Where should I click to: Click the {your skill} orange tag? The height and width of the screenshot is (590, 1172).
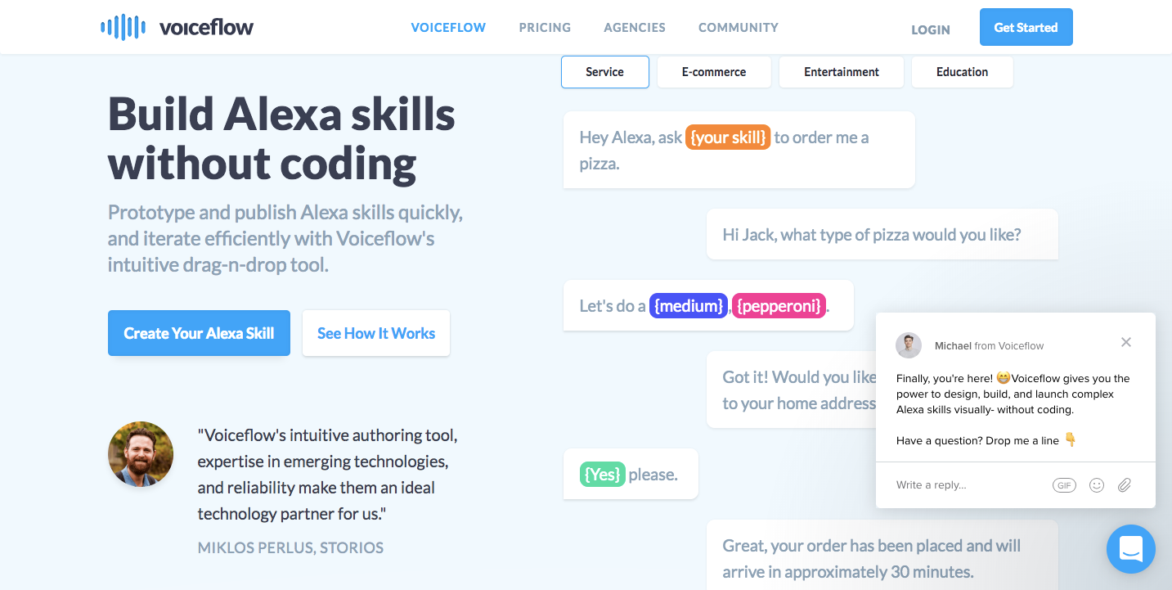[728, 137]
